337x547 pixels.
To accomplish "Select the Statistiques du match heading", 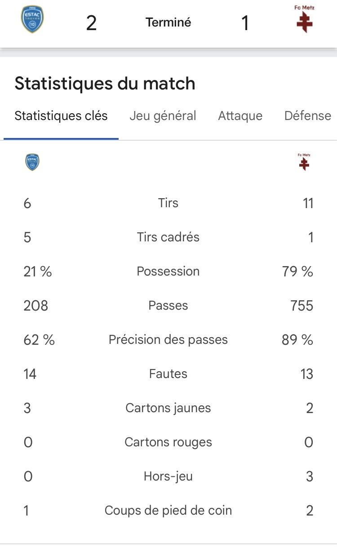I will coord(105,84).
